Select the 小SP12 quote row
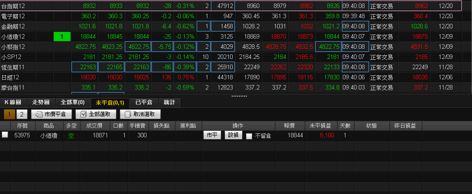This screenshot has height=194, width=472. click(231, 57)
